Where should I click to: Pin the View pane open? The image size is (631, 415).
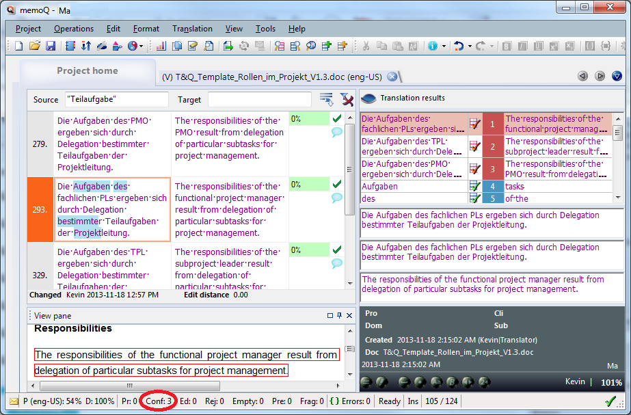click(x=338, y=315)
